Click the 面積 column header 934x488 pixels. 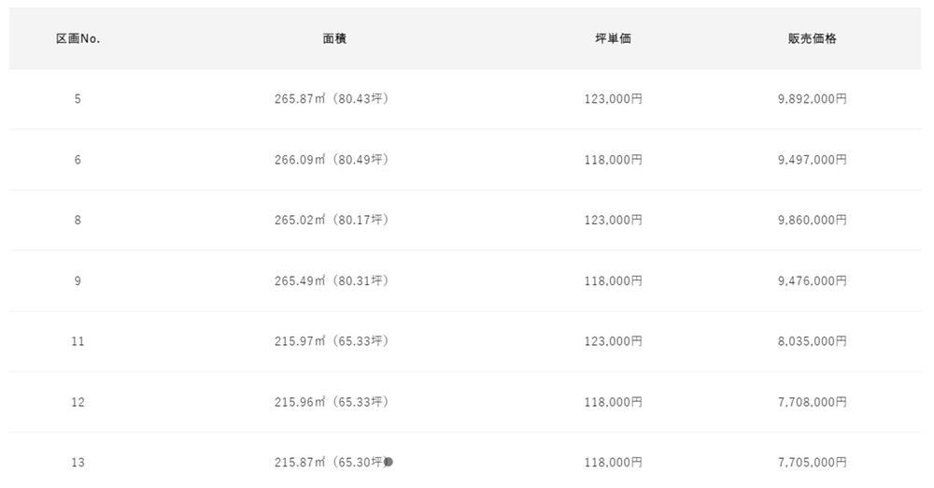pyautogui.click(x=334, y=38)
